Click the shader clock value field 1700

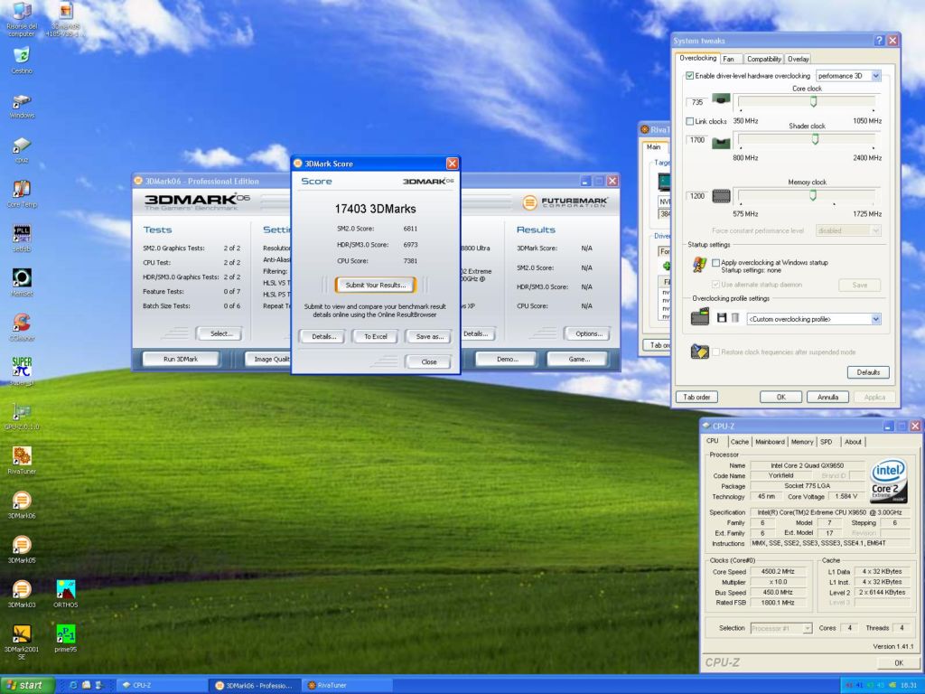pyautogui.click(x=697, y=140)
